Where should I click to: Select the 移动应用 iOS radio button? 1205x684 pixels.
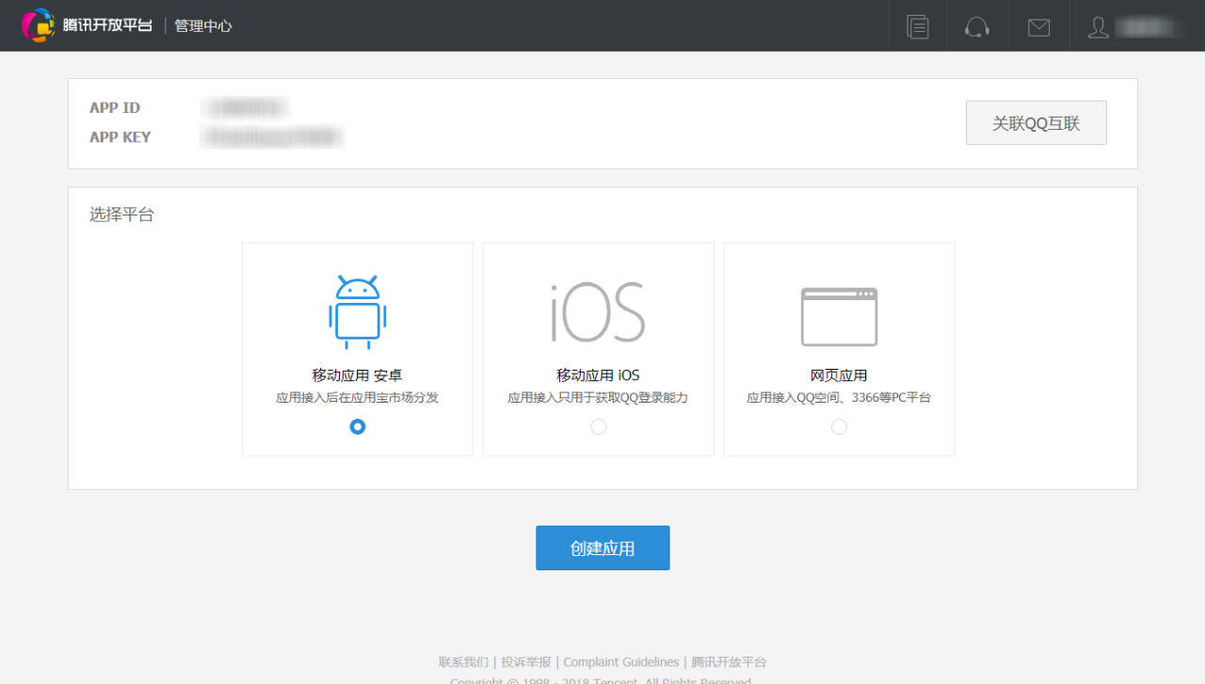[x=599, y=427]
